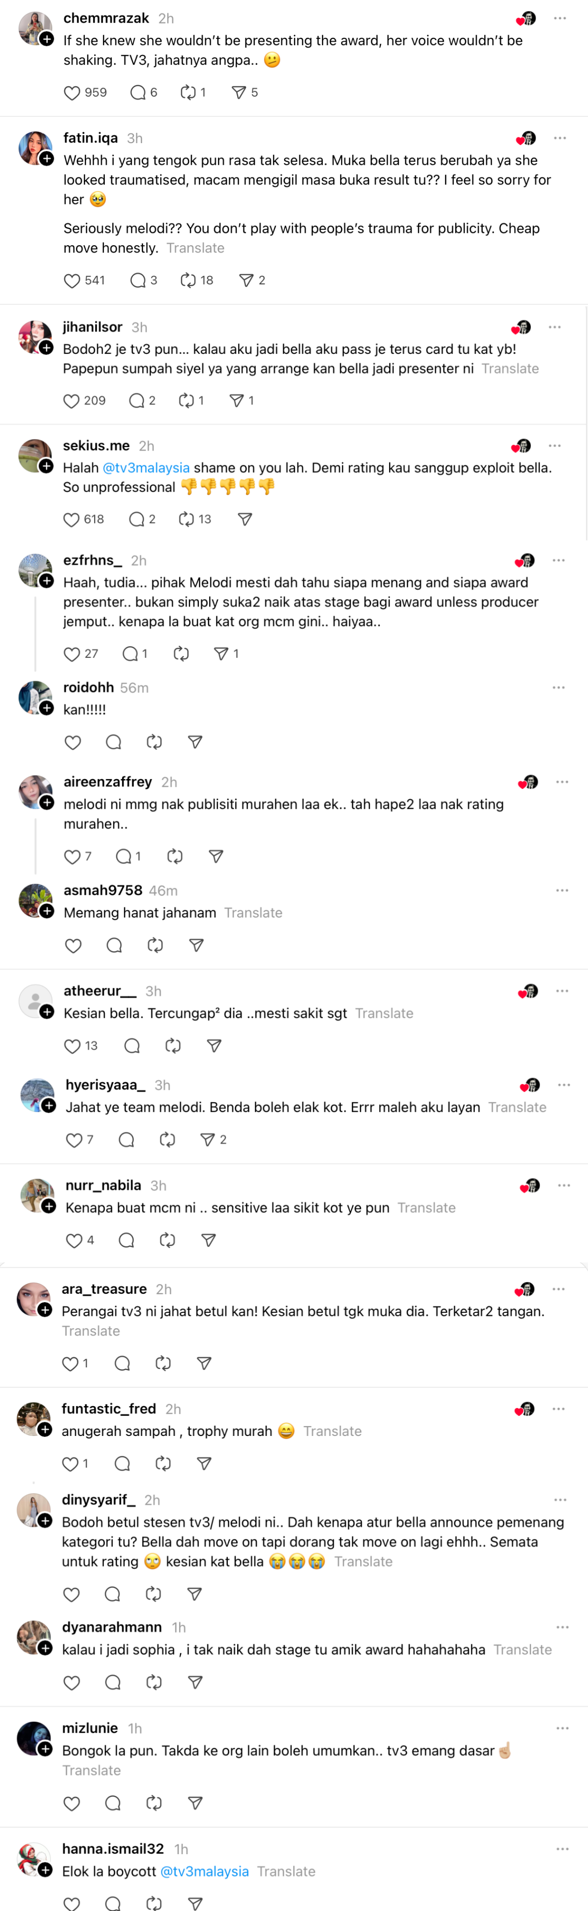This screenshot has height=1911, width=588.
Task: Open ara_treasure's profile picture
Action: 33,1299
